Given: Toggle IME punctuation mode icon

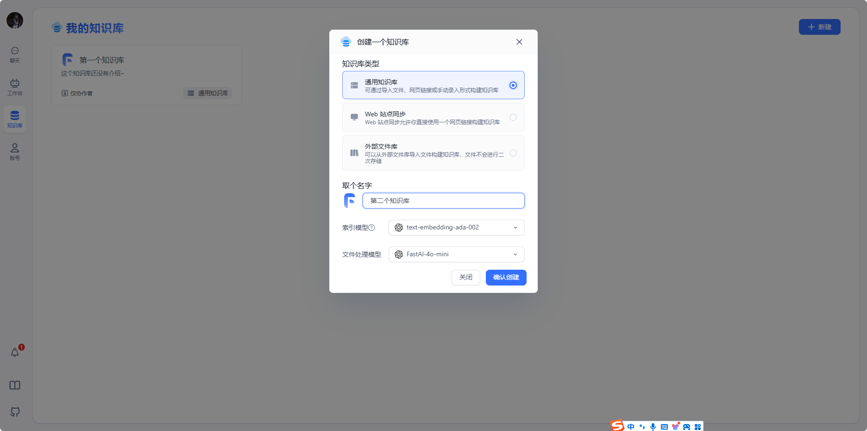Looking at the screenshot, I should pyautogui.click(x=642, y=427).
